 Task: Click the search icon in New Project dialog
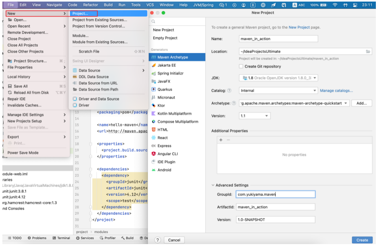[x=153, y=22]
